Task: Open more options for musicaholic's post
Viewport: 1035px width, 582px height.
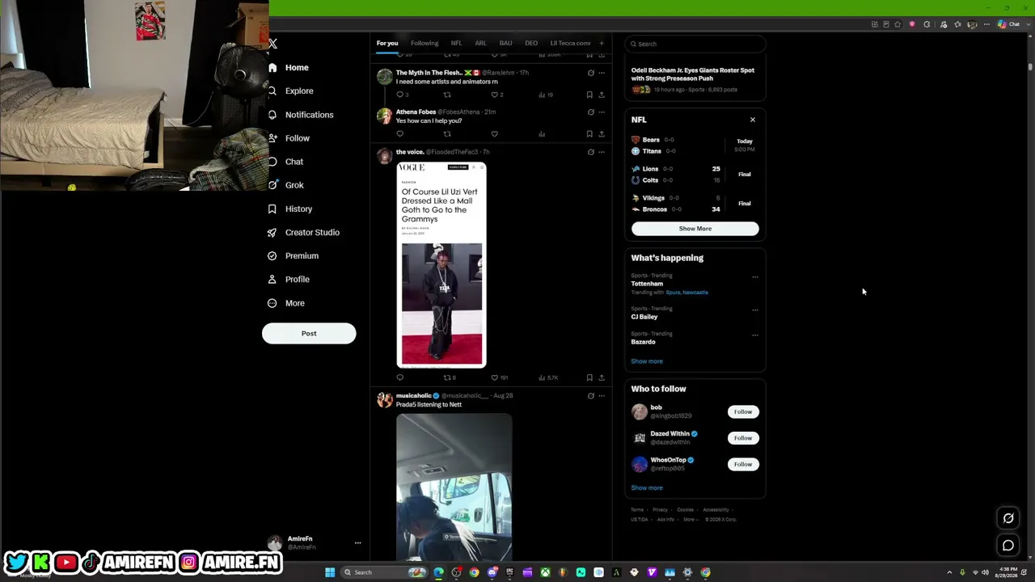Action: [601, 396]
